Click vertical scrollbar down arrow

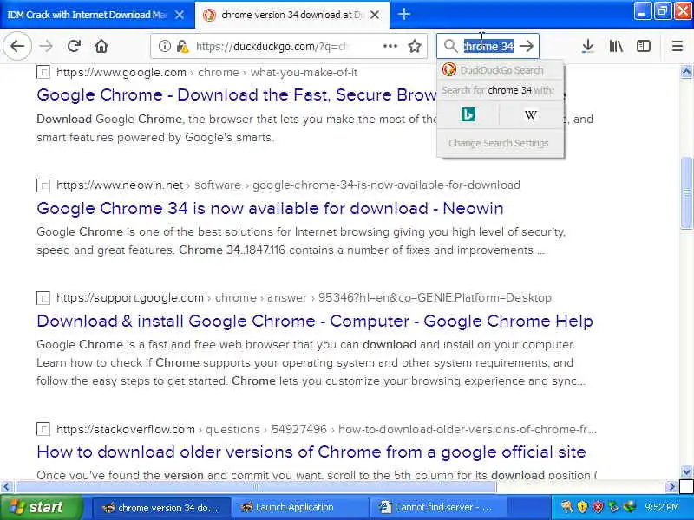(686, 471)
